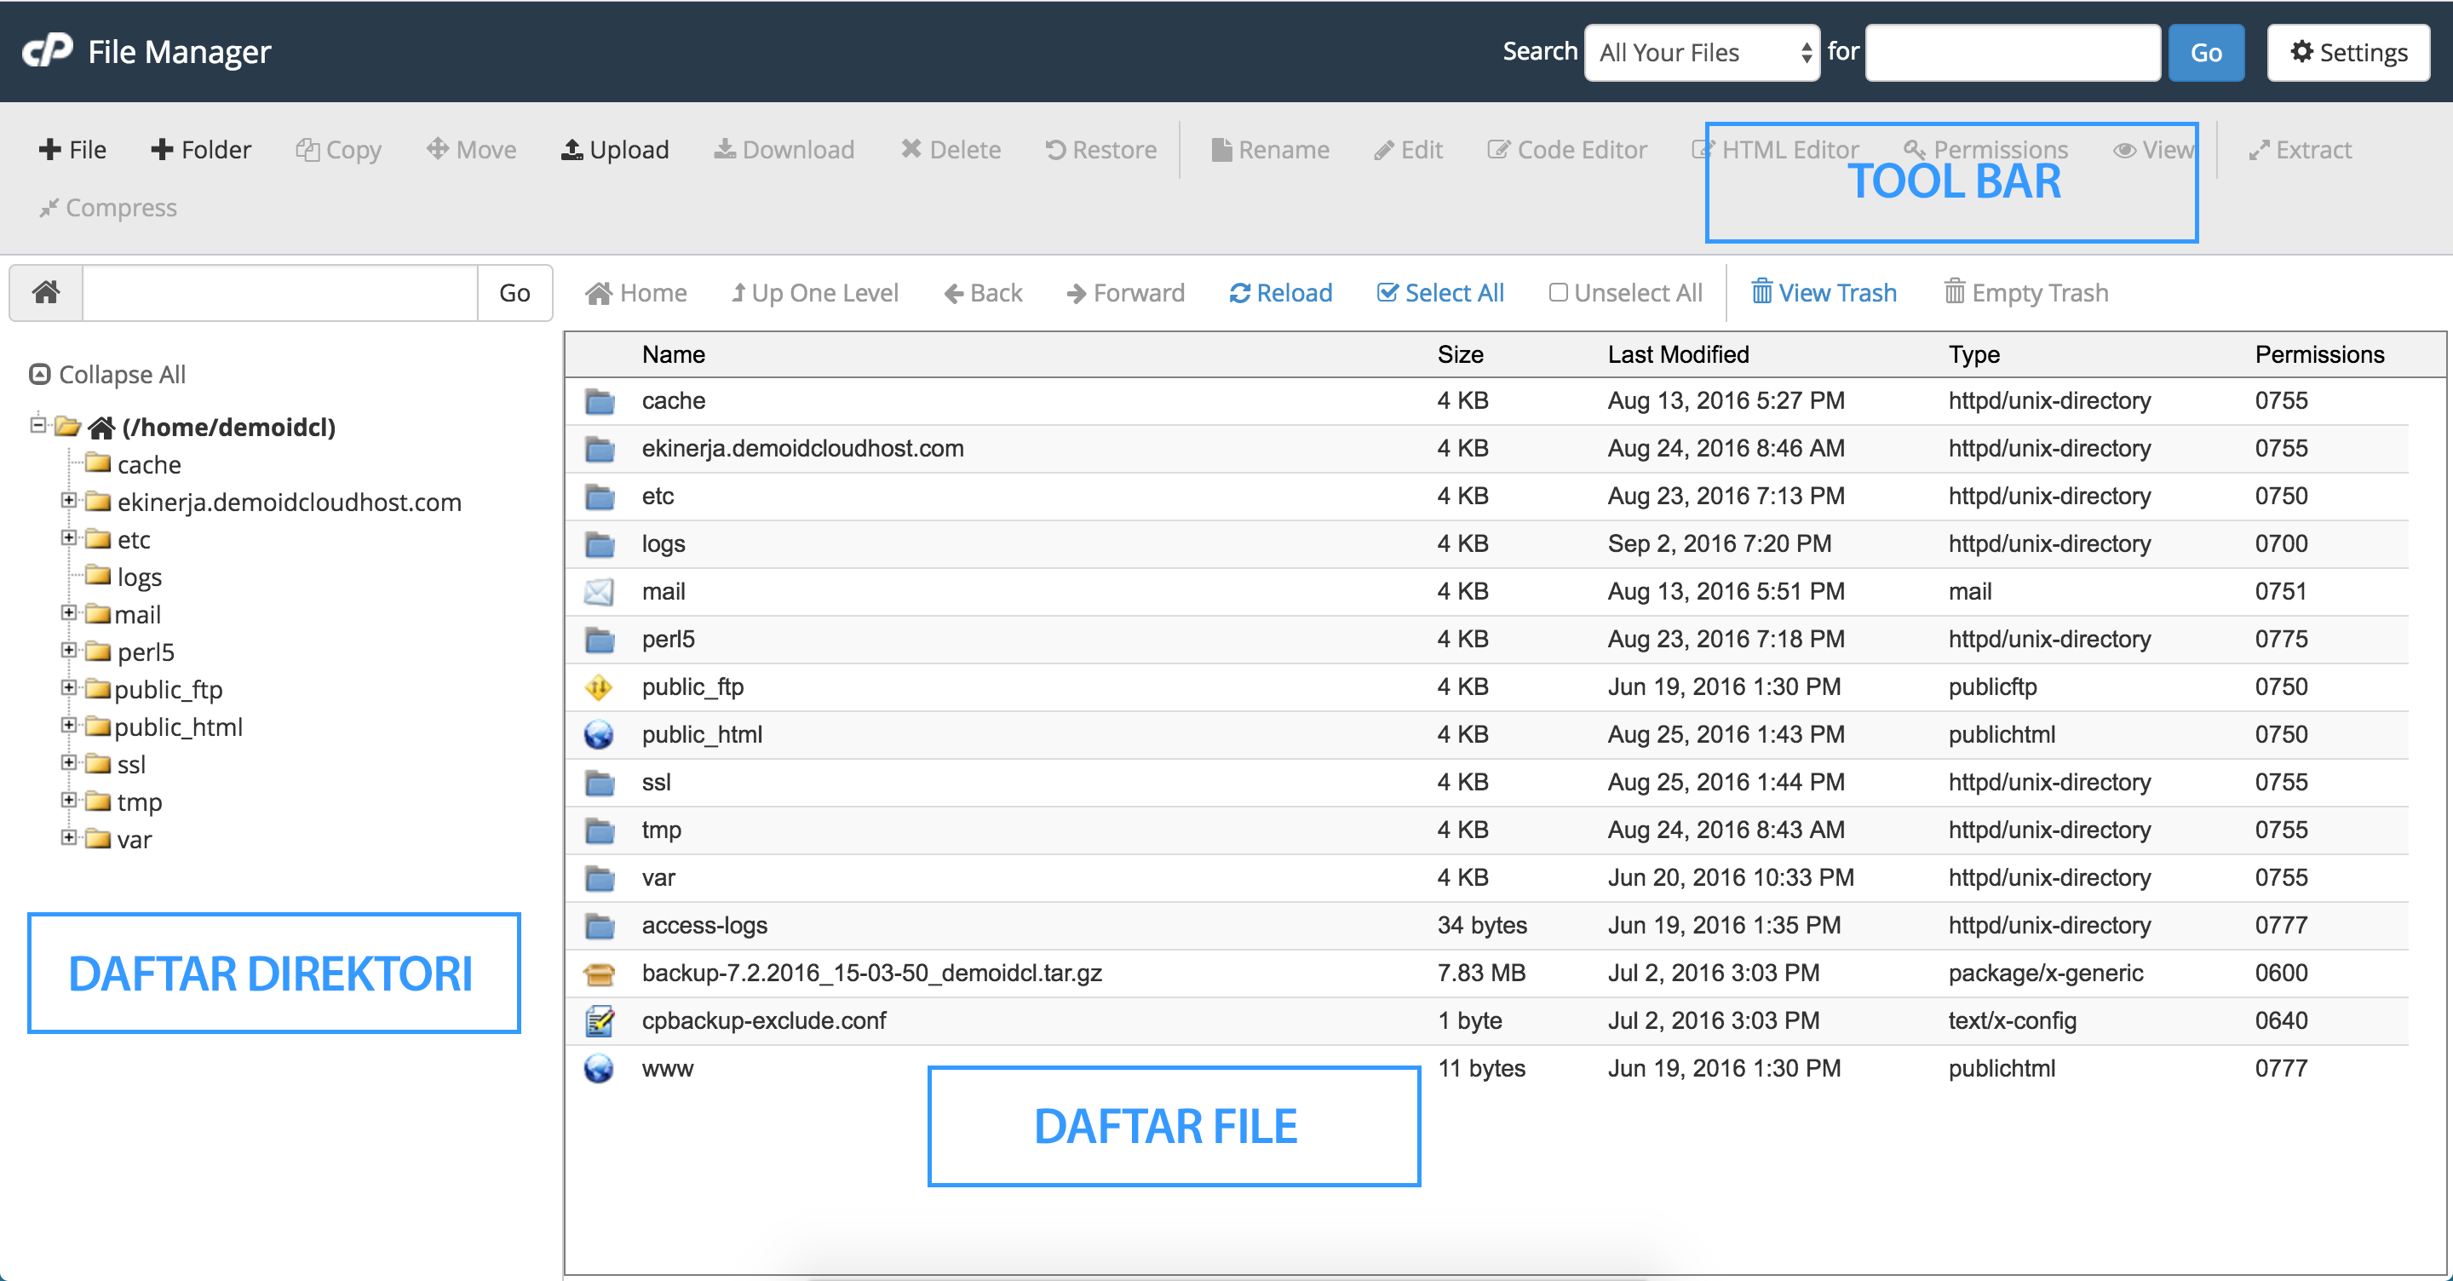Open the All Your Files search dropdown
This screenshot has width=2453, height=1281.
[1701, 53]
